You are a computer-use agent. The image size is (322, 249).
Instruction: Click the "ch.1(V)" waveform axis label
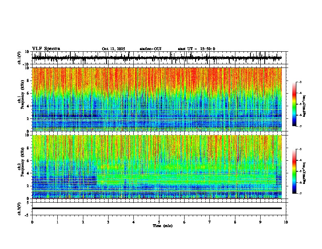pos(20,58)
